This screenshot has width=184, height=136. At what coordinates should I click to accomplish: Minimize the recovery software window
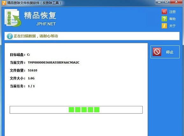(159, 2)
